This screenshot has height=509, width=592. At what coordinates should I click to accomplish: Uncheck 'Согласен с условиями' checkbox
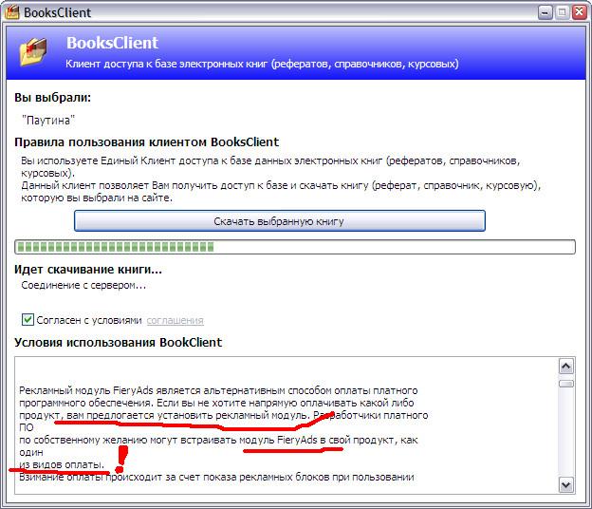pos(28,320)
